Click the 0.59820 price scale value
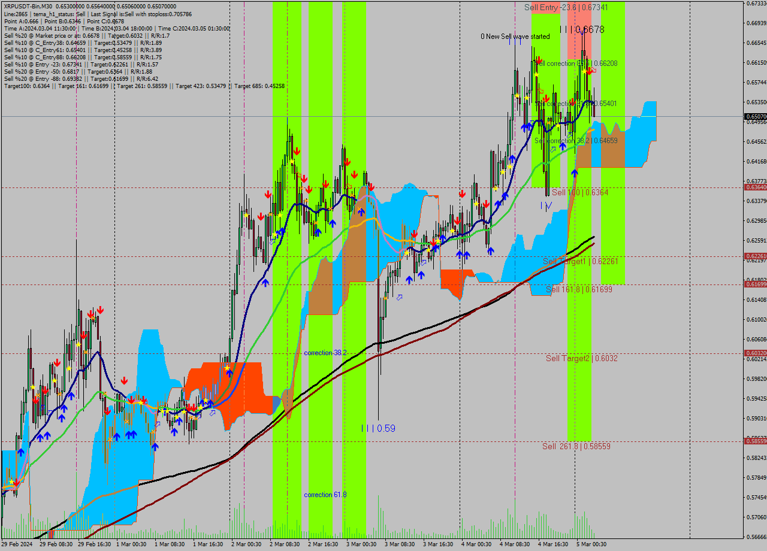 pyautogui.click(x=757, y=379)
